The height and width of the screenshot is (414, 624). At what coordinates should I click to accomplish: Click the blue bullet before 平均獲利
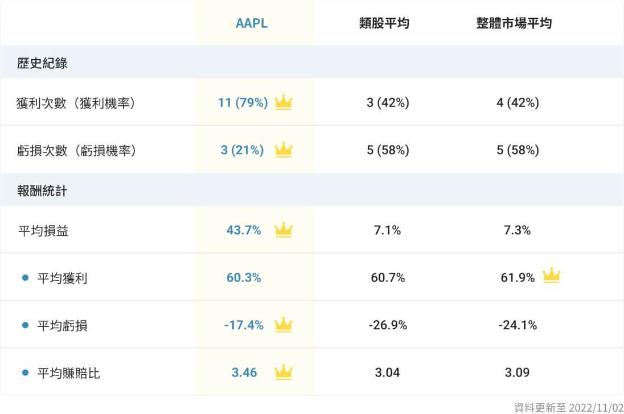(x=25, y=278)
